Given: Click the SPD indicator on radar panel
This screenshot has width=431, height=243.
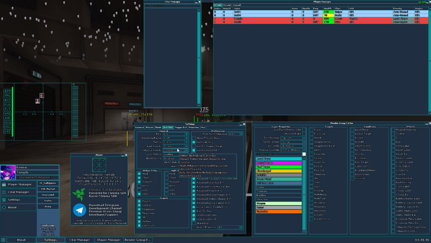Looking at the screenshot, I should point(7,114).
